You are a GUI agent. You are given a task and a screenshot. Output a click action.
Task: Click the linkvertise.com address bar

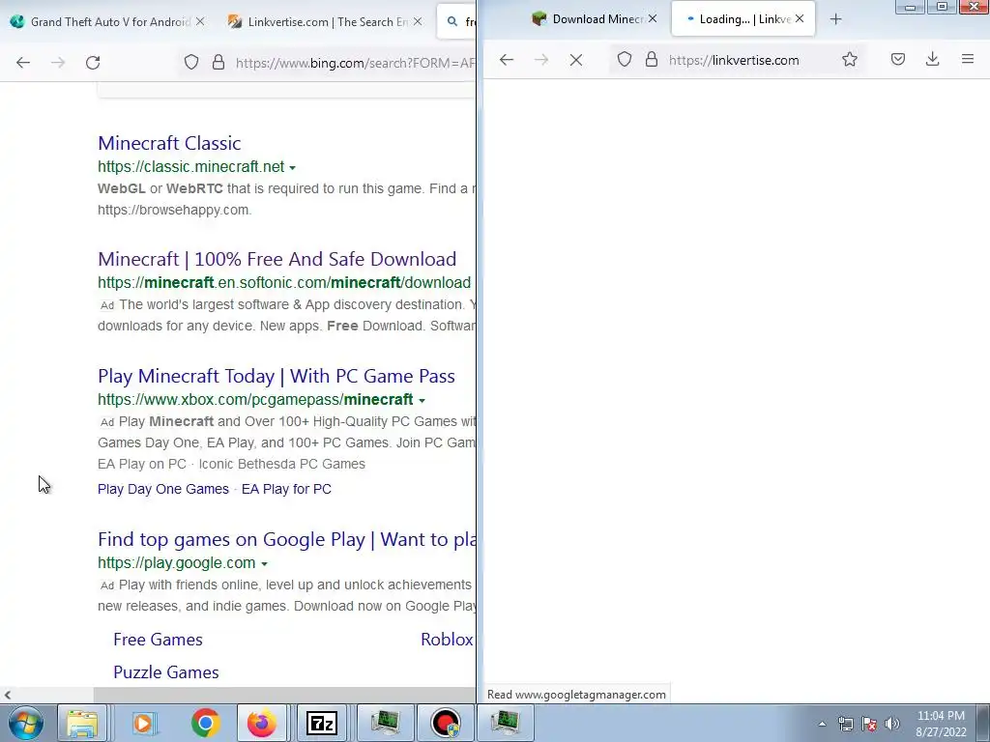click(x=734, y=60)
